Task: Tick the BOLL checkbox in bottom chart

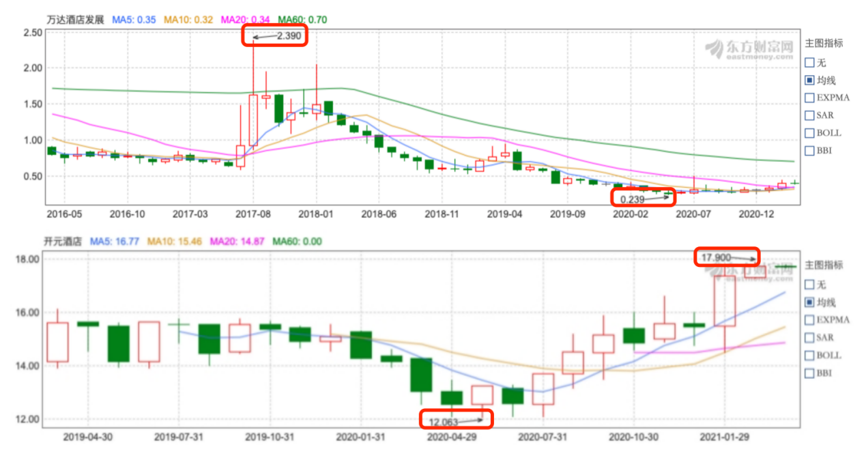Action: pyautogui.click(x=810, y=355)
